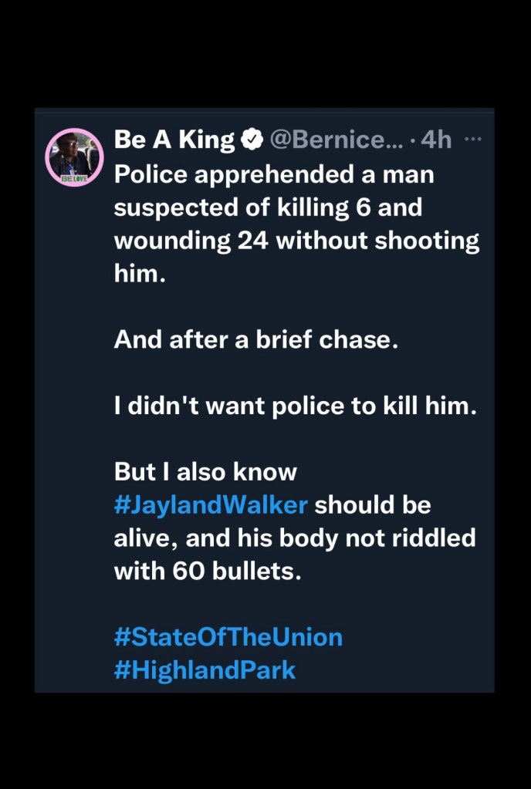Click the Be A King profile avatar

pos(75,155)
